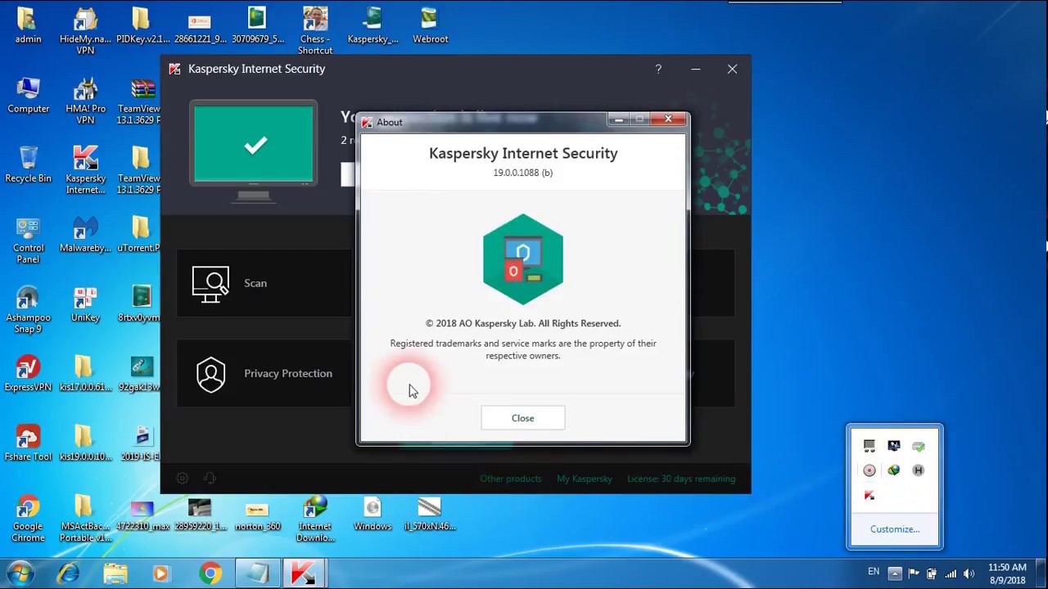Open the network signal tray icon
1048x589 pixels.
(x=951, y=573)
